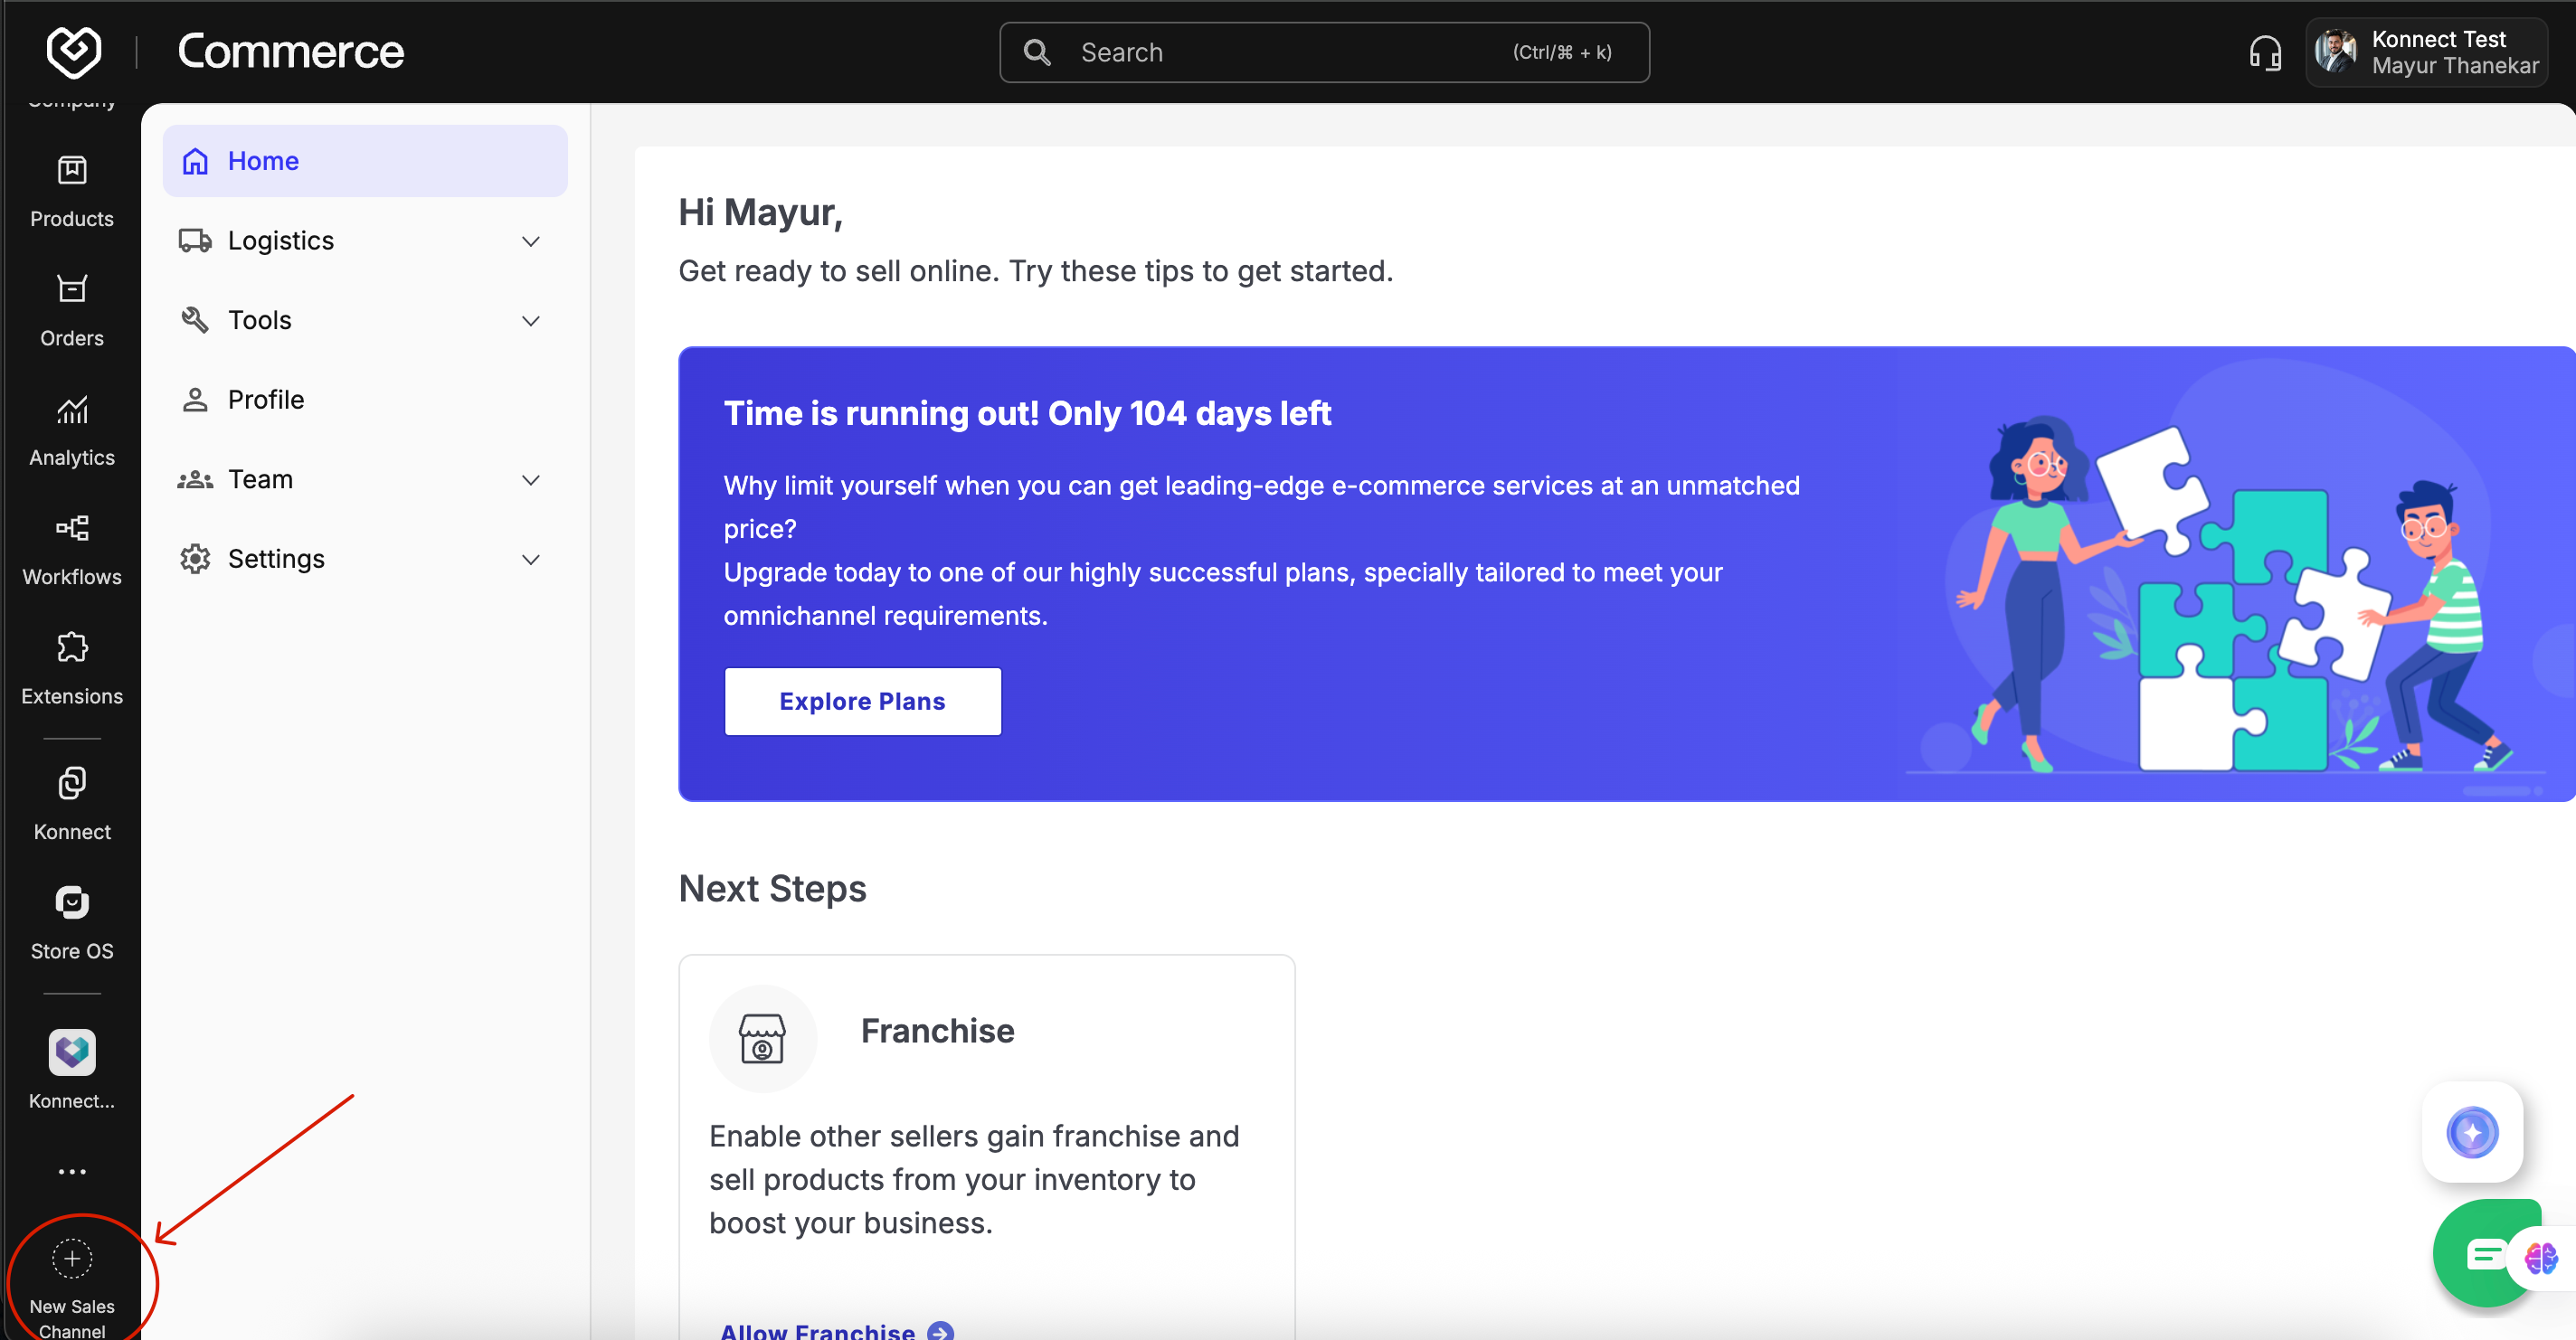Open the Orders icon in sidebar
This screenshot has height=1340, width=2576.
(x=72, y=310)
